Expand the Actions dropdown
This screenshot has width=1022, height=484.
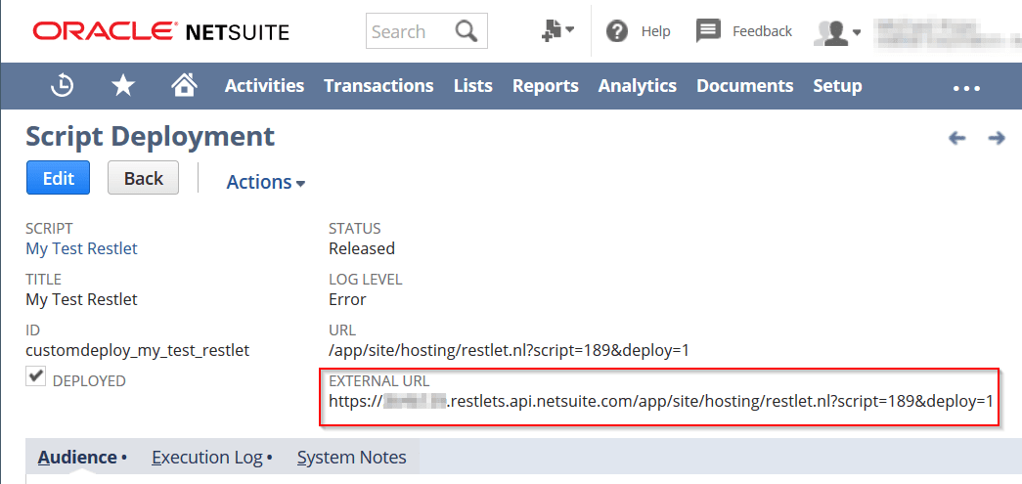(x=266, y=182)
